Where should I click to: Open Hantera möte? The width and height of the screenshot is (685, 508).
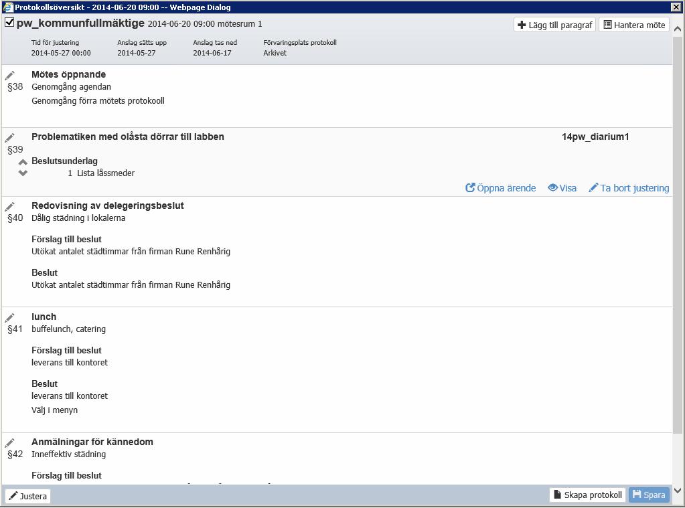[x=634, y=25]
